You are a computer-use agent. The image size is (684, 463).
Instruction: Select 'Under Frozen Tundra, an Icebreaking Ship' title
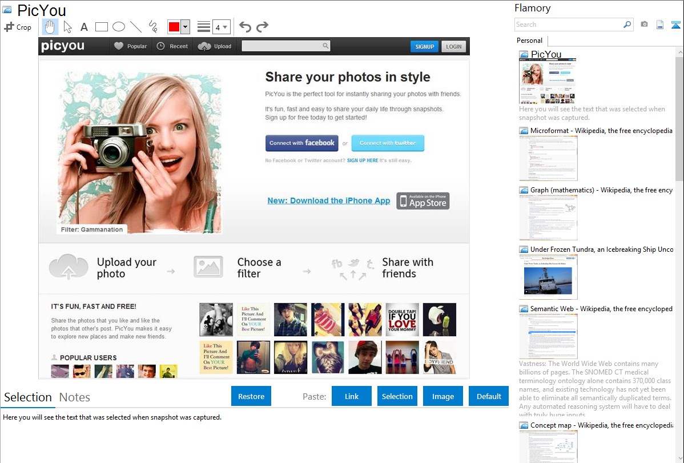[602, 249]
